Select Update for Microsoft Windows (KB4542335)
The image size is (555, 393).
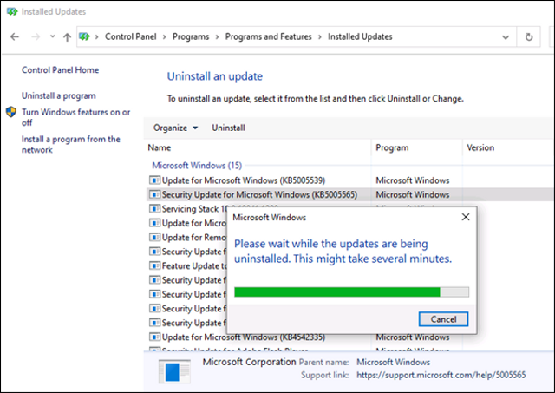[x=244, y=337]
